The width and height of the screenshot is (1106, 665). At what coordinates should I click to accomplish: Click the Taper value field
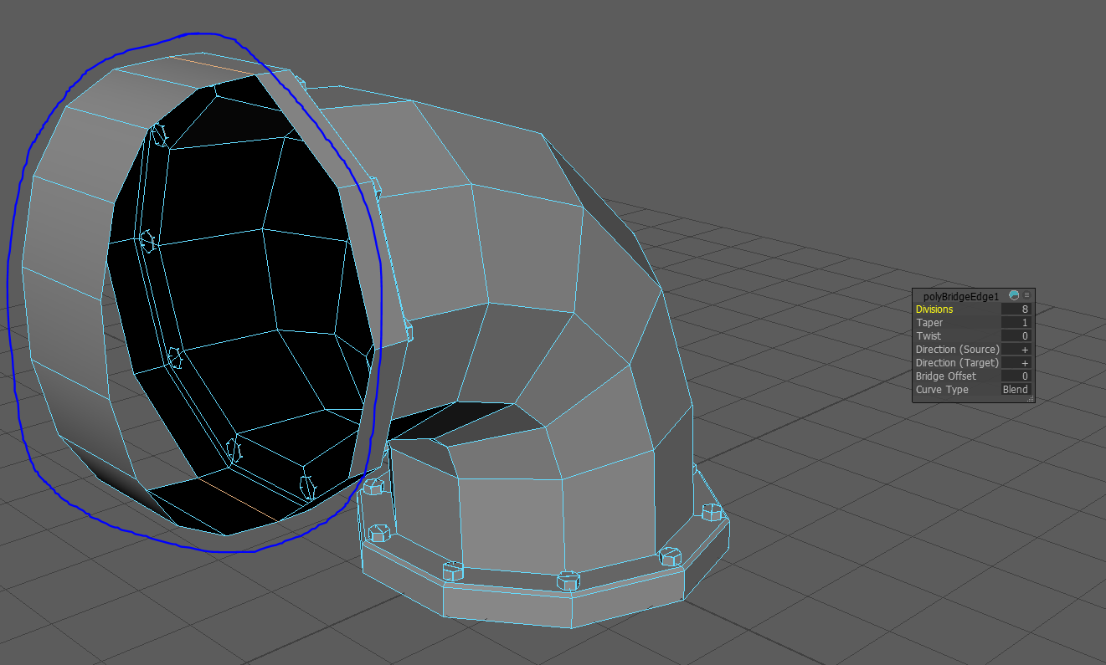click(x=1016, y=323)
